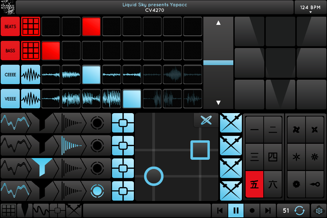
Task: Select kanji one (一) preset
Action: (254, 130)
